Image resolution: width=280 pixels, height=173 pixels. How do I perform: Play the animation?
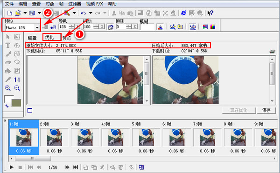[12, 167]
